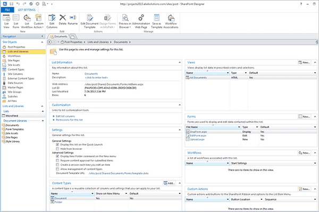The image size is (319, 212).
Task: Click the Undo icon in quick access toolbar
Action: point(18,4)
